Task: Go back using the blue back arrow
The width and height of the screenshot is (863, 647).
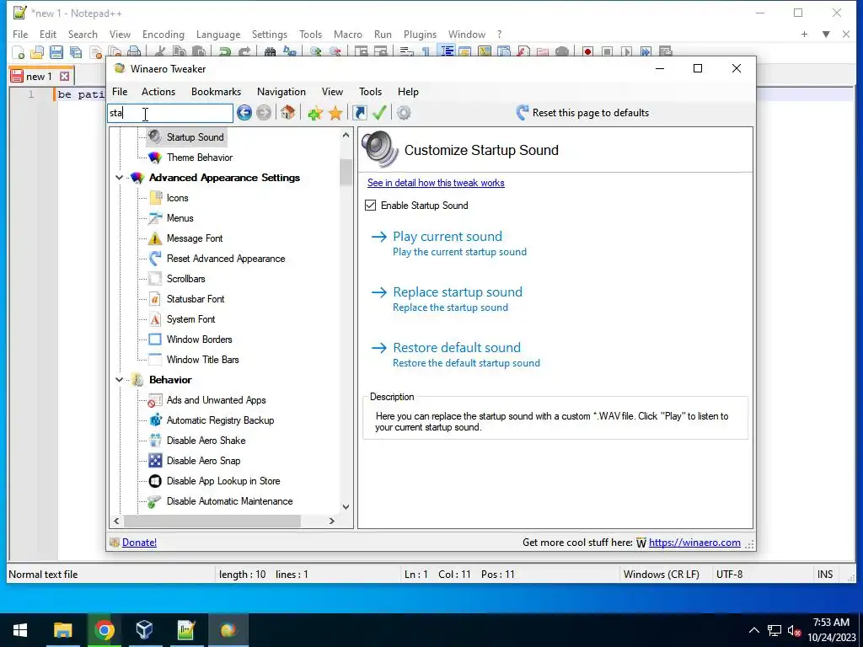Action: pos(244,113)
